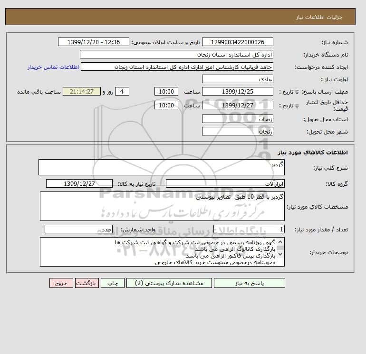The image size is (366, 354).
Task: Click remaining days field showing 4
Action: (x=122, y=92)
